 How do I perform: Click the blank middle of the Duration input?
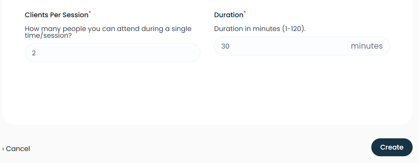click(289, 46)
